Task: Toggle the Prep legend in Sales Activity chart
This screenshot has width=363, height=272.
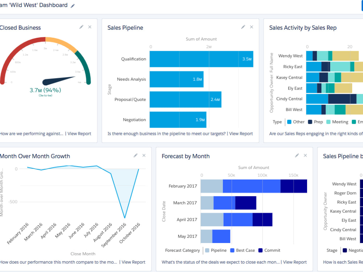Action: (x=315, y=121)
